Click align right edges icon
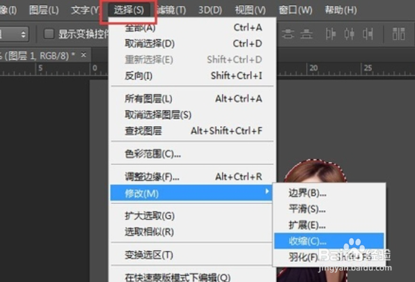The image size is (415, 282). pos(368,34)
